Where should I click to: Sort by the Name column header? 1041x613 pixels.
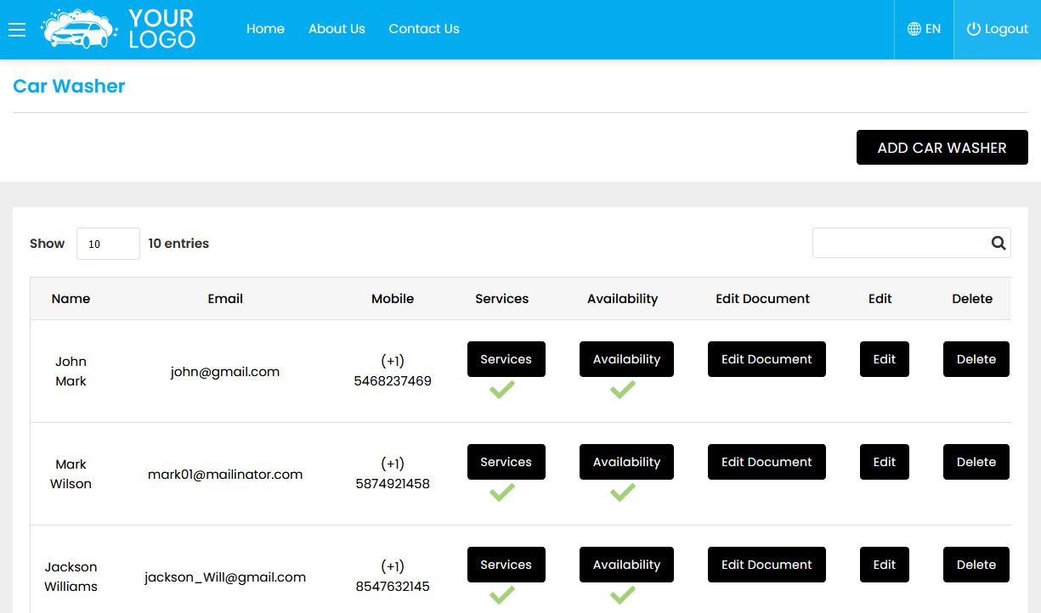(71, 299)
